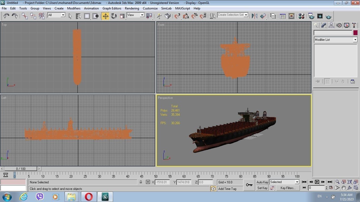The image size is (360, 202).
Task: Toggle 3D Snaps magnet
Action: 178,16
